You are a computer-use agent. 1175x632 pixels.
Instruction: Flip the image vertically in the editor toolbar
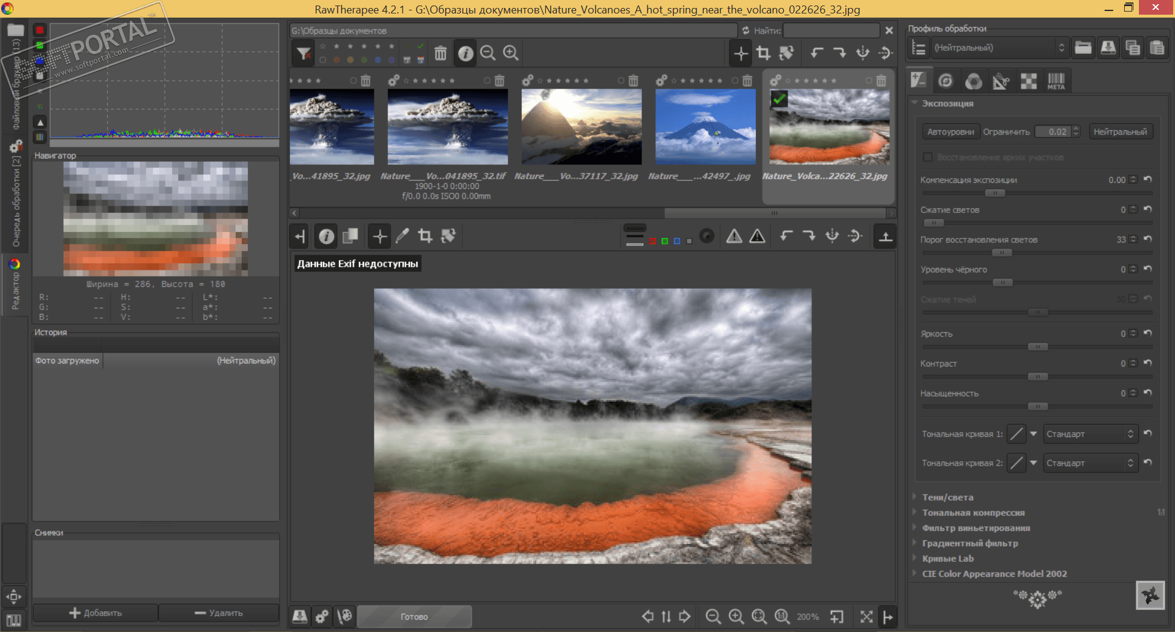click(x=856, y=236)
